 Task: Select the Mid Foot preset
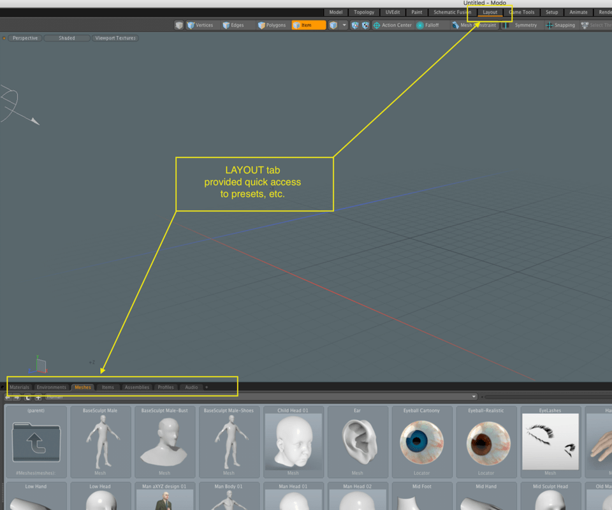click(x=421, y=495)
